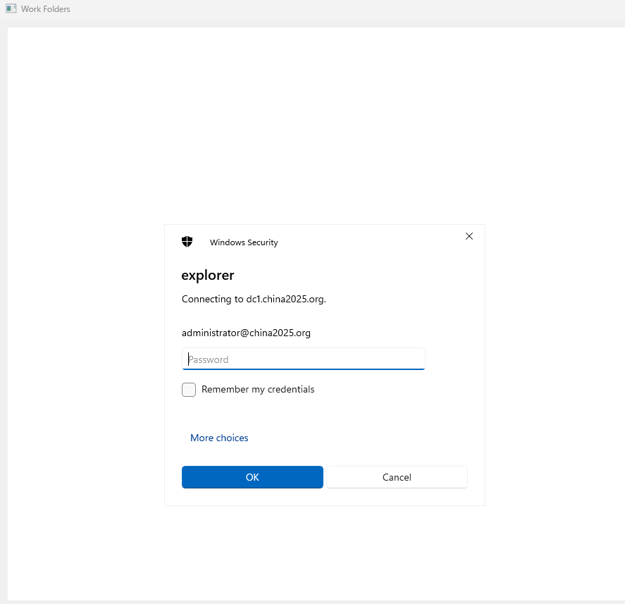Viewport: 625px width, 604px height.
Task: Click the Remember my credentials label text
Action: coord(258,390)
